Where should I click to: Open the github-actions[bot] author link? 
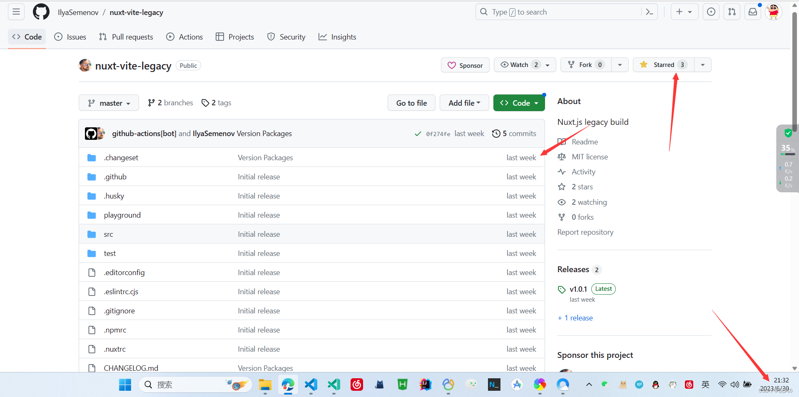tap(144, 134)
